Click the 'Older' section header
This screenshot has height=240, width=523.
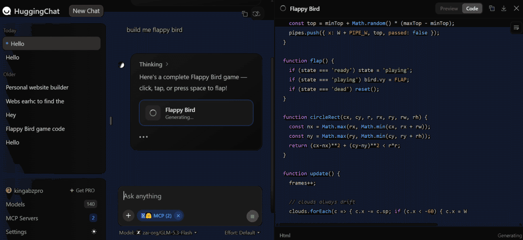click(10, 74)
